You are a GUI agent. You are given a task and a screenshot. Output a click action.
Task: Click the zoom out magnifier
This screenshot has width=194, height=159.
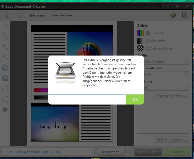click(5, 57)
